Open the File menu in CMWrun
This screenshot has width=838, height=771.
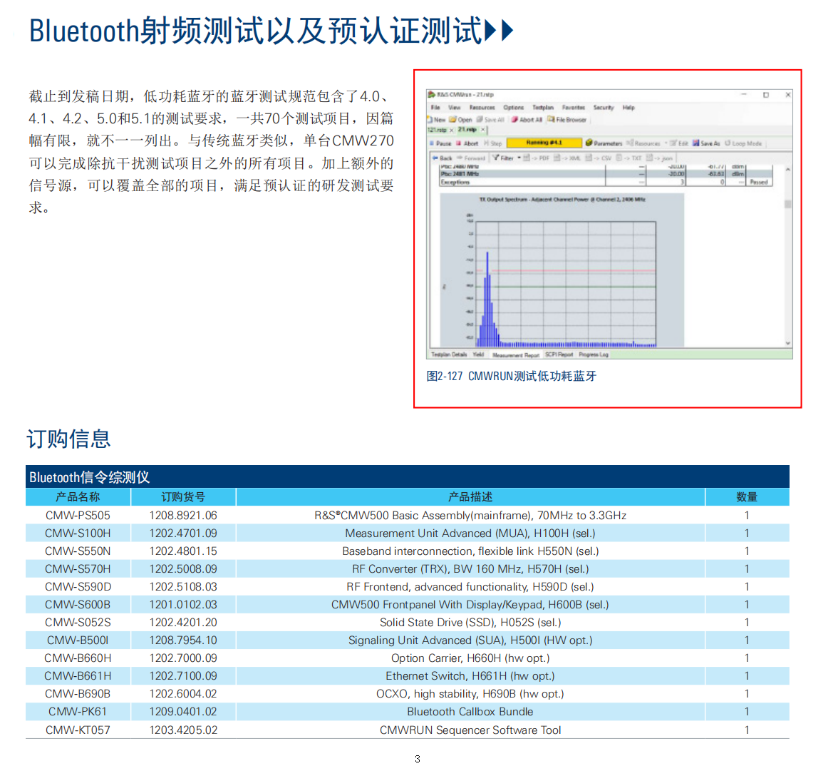coord(435,108)
